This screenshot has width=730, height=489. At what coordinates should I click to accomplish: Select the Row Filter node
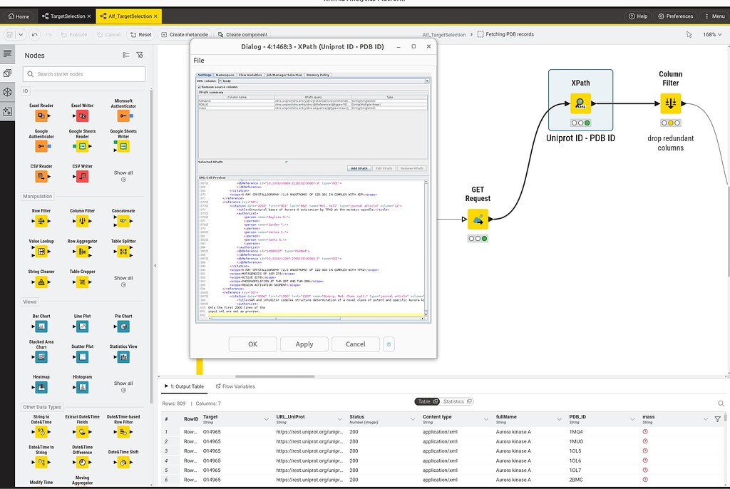coord(41,222)
